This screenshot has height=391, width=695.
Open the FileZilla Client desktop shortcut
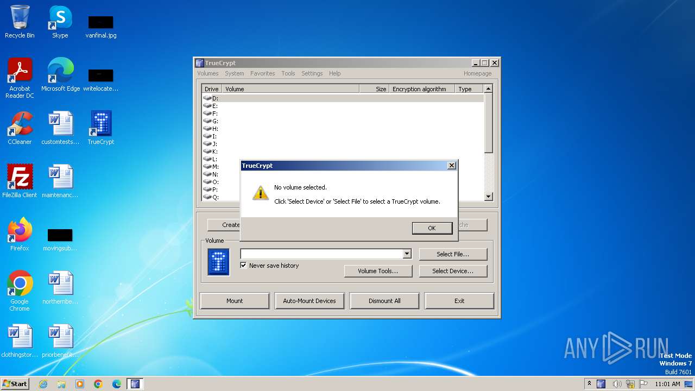coord(20,181)
